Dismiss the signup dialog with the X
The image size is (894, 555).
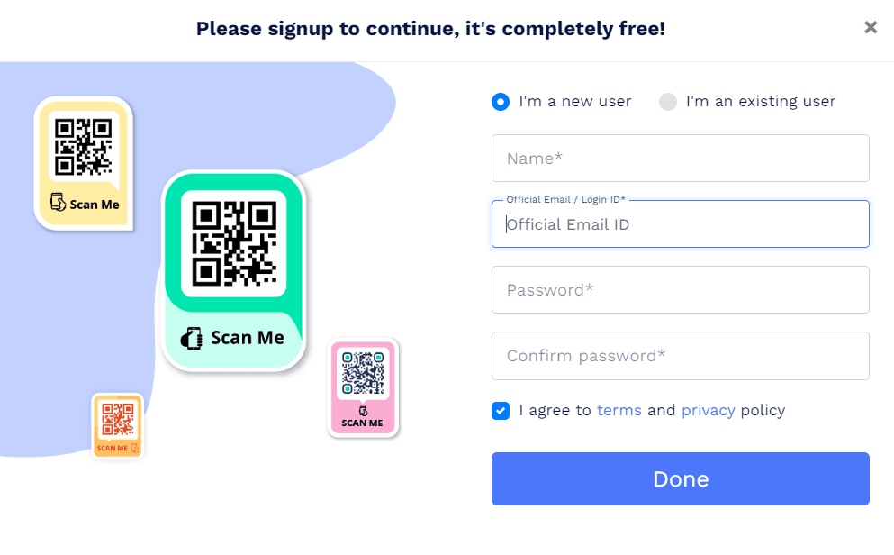coord(870,27)
